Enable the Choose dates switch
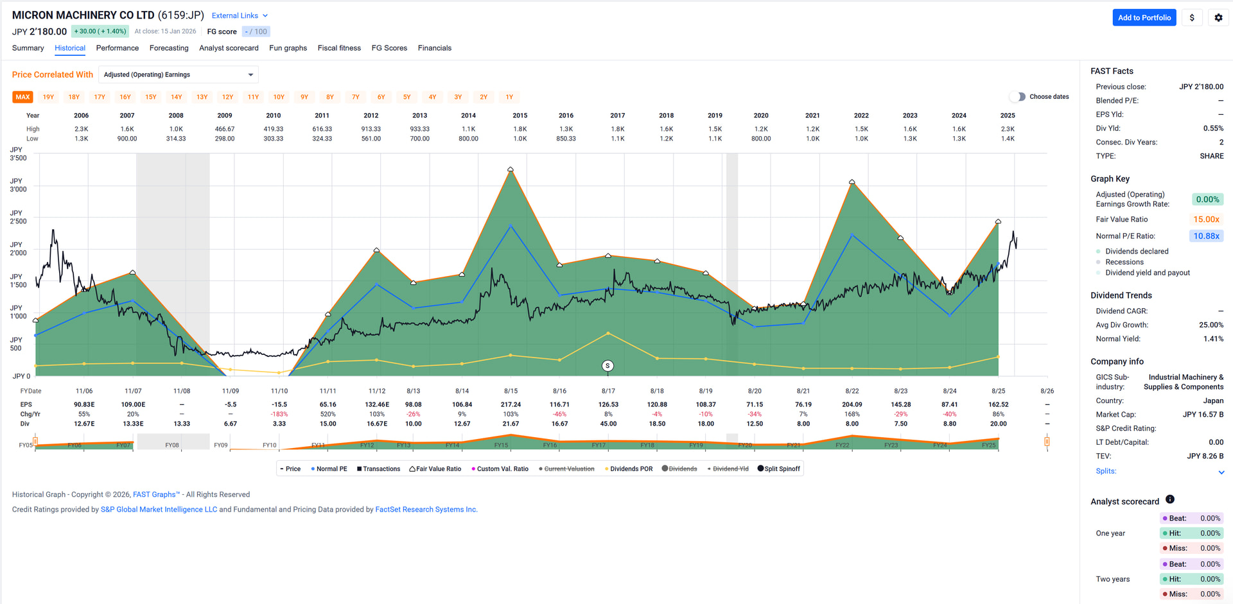The height and width of the screenshot is (604, 1233). [x=1017, y=97]
